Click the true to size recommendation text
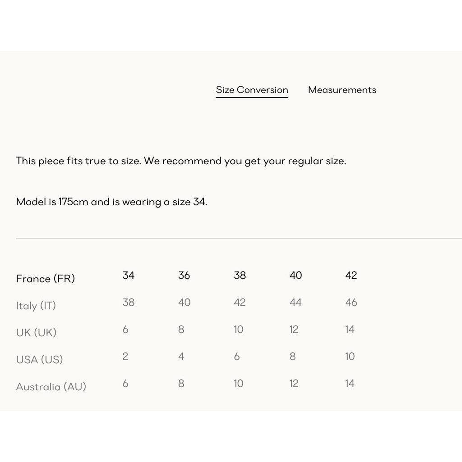This screenshot has width=462, height=462. [x=181, y=161]
